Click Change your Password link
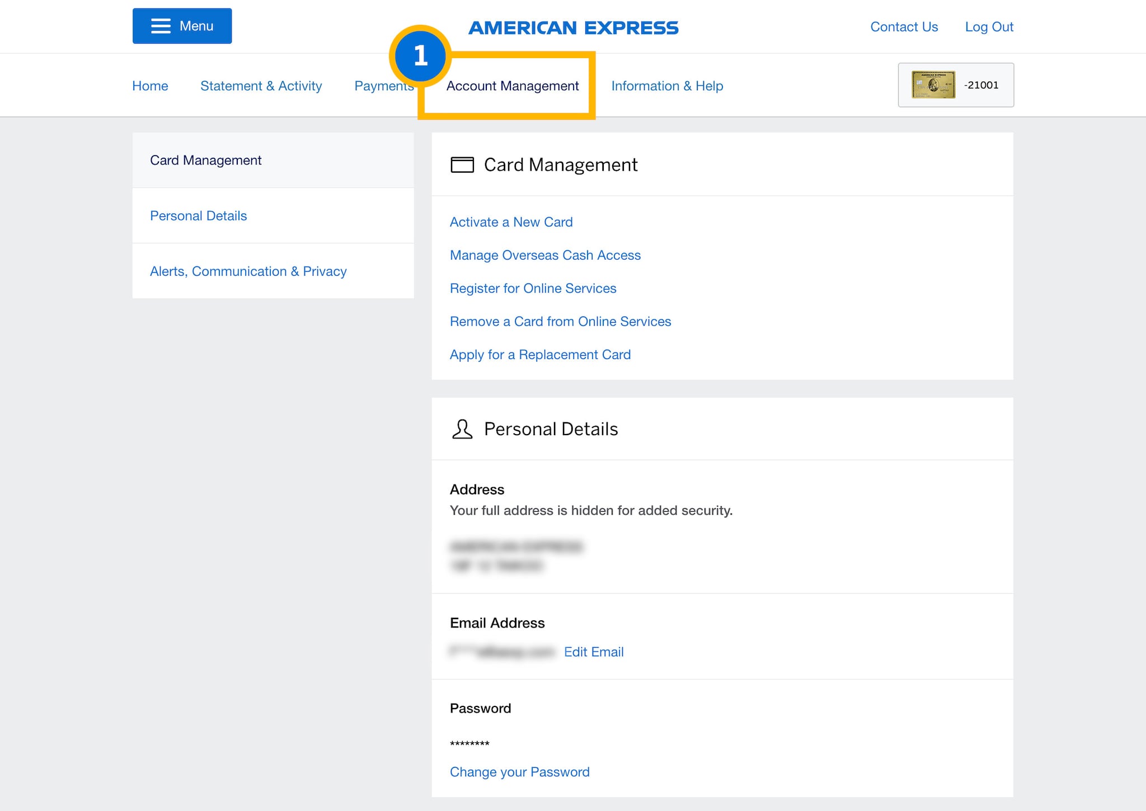Viewport: 1146px width, 811px height. coord(519,772)
